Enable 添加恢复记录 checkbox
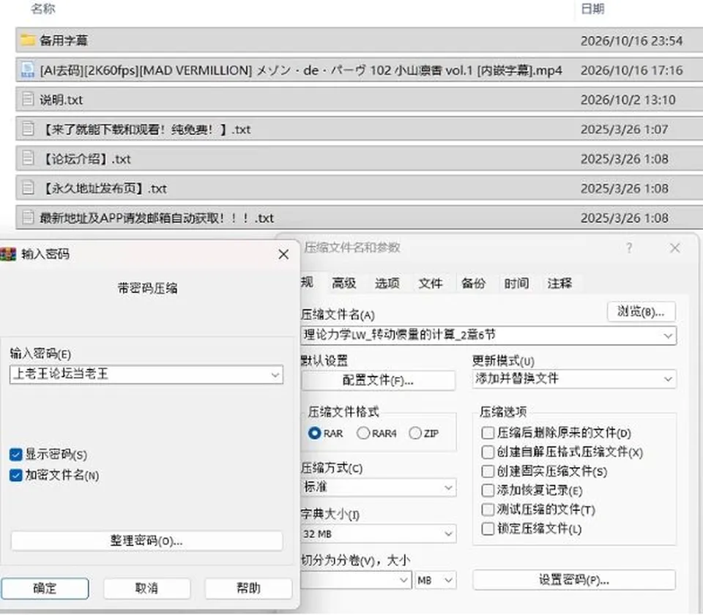Screen dimensions: 703x615 pyautogui.click(x=488, y=491)
